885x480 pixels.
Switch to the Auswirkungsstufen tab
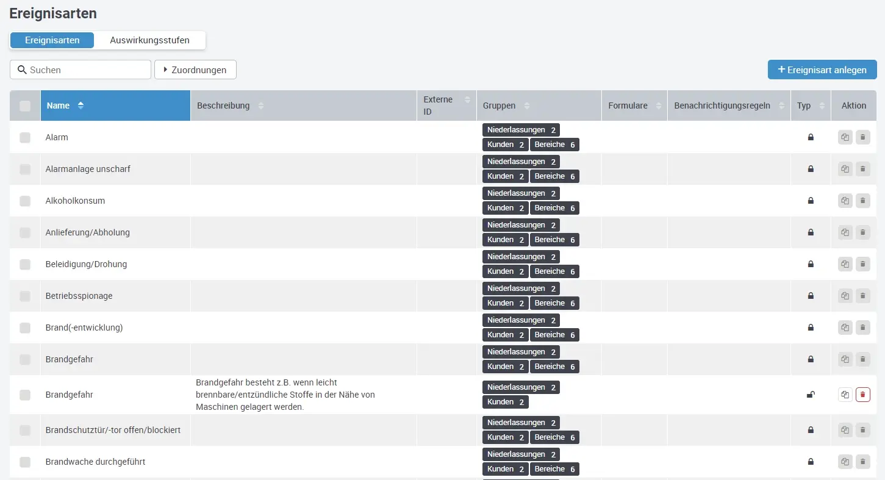[x=149, y=40]
